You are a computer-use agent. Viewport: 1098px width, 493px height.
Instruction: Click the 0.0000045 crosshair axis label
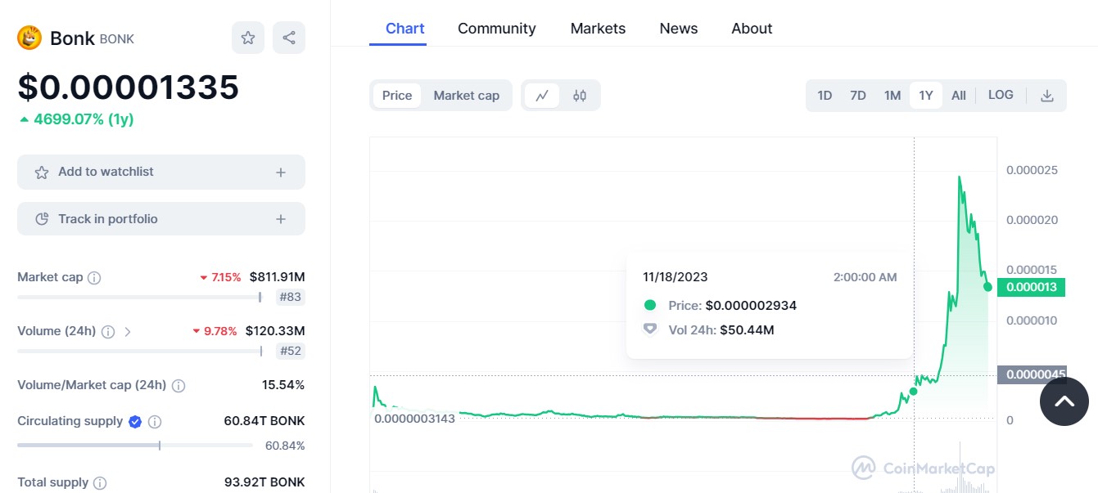pos(1032,374)
